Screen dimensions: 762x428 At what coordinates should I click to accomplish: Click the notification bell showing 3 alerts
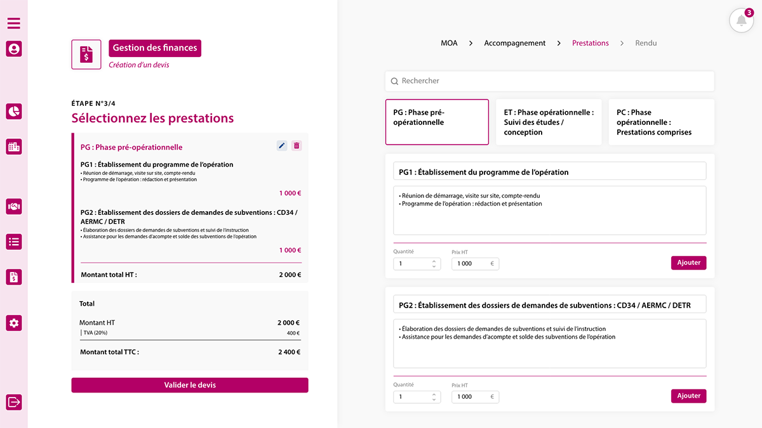click(x=741, y=20)
